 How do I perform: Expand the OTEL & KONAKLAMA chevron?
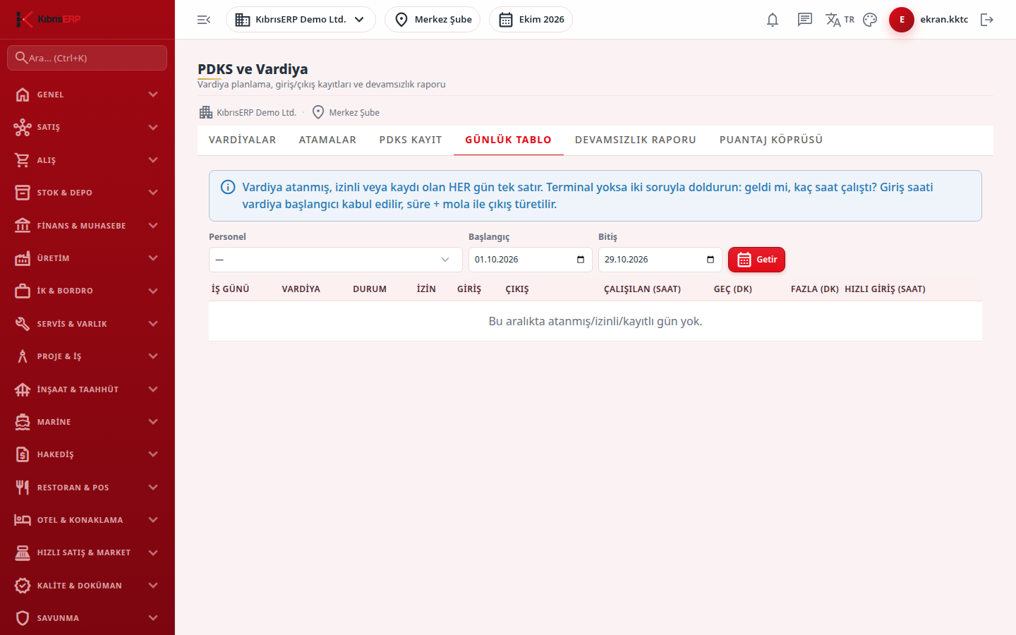tap(153, 520)
